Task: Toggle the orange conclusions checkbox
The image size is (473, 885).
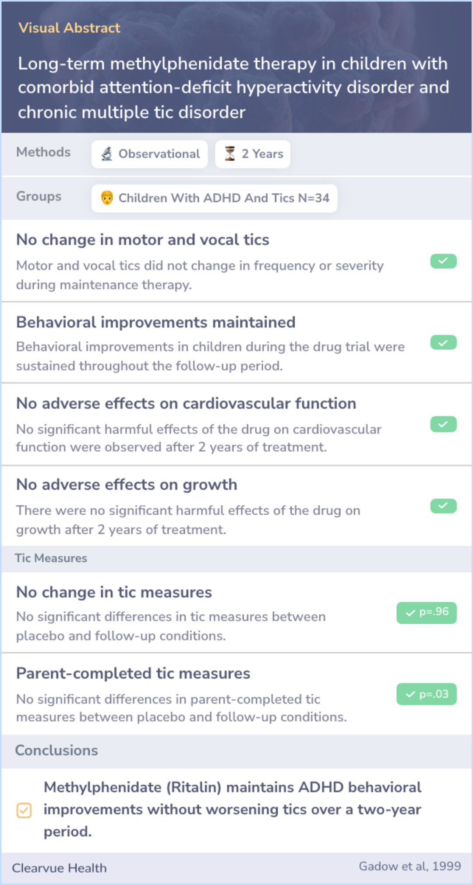Action: point(24,810)
